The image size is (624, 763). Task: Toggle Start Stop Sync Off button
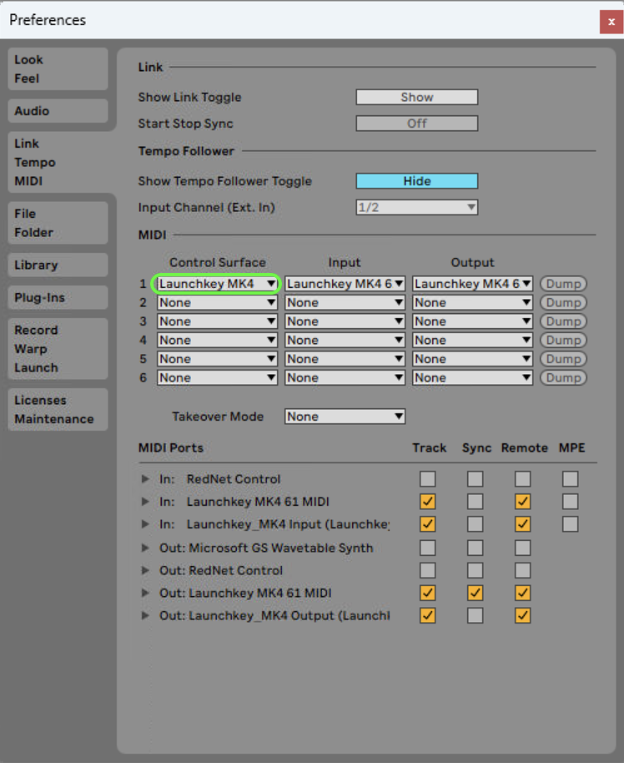pos(417,123)
